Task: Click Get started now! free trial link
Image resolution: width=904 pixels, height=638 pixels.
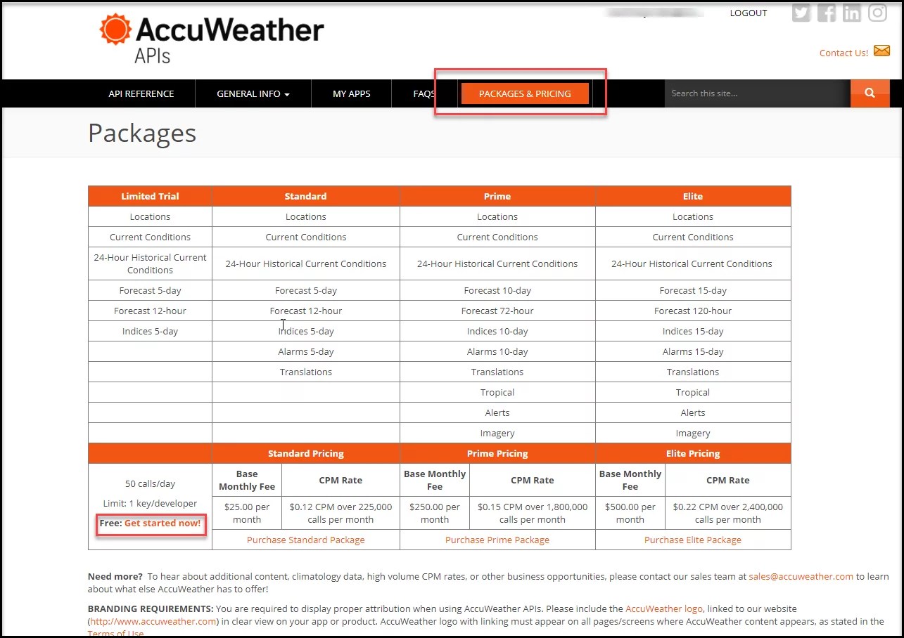Action: click(163, 523)
